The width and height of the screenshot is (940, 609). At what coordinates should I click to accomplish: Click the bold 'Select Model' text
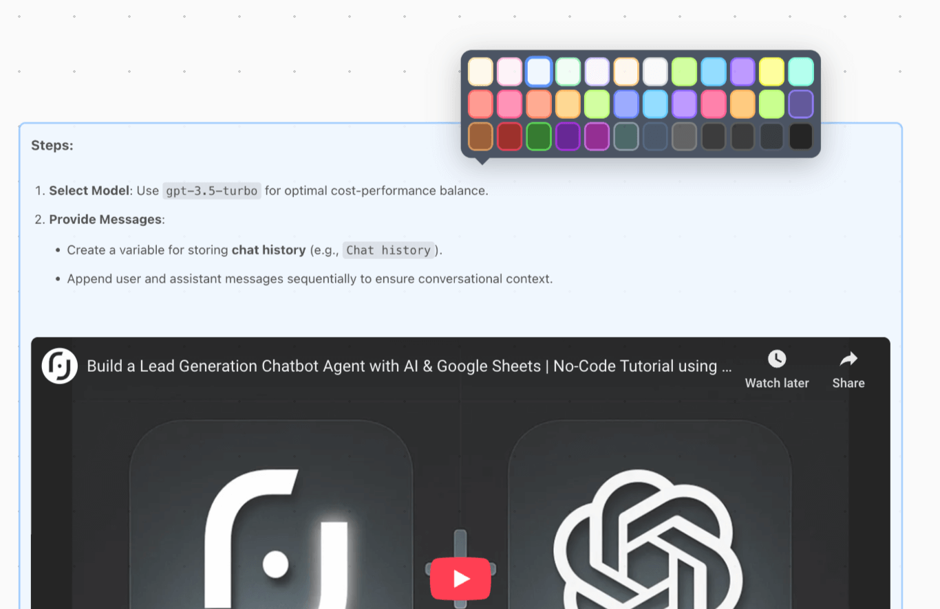pos(89,190)
